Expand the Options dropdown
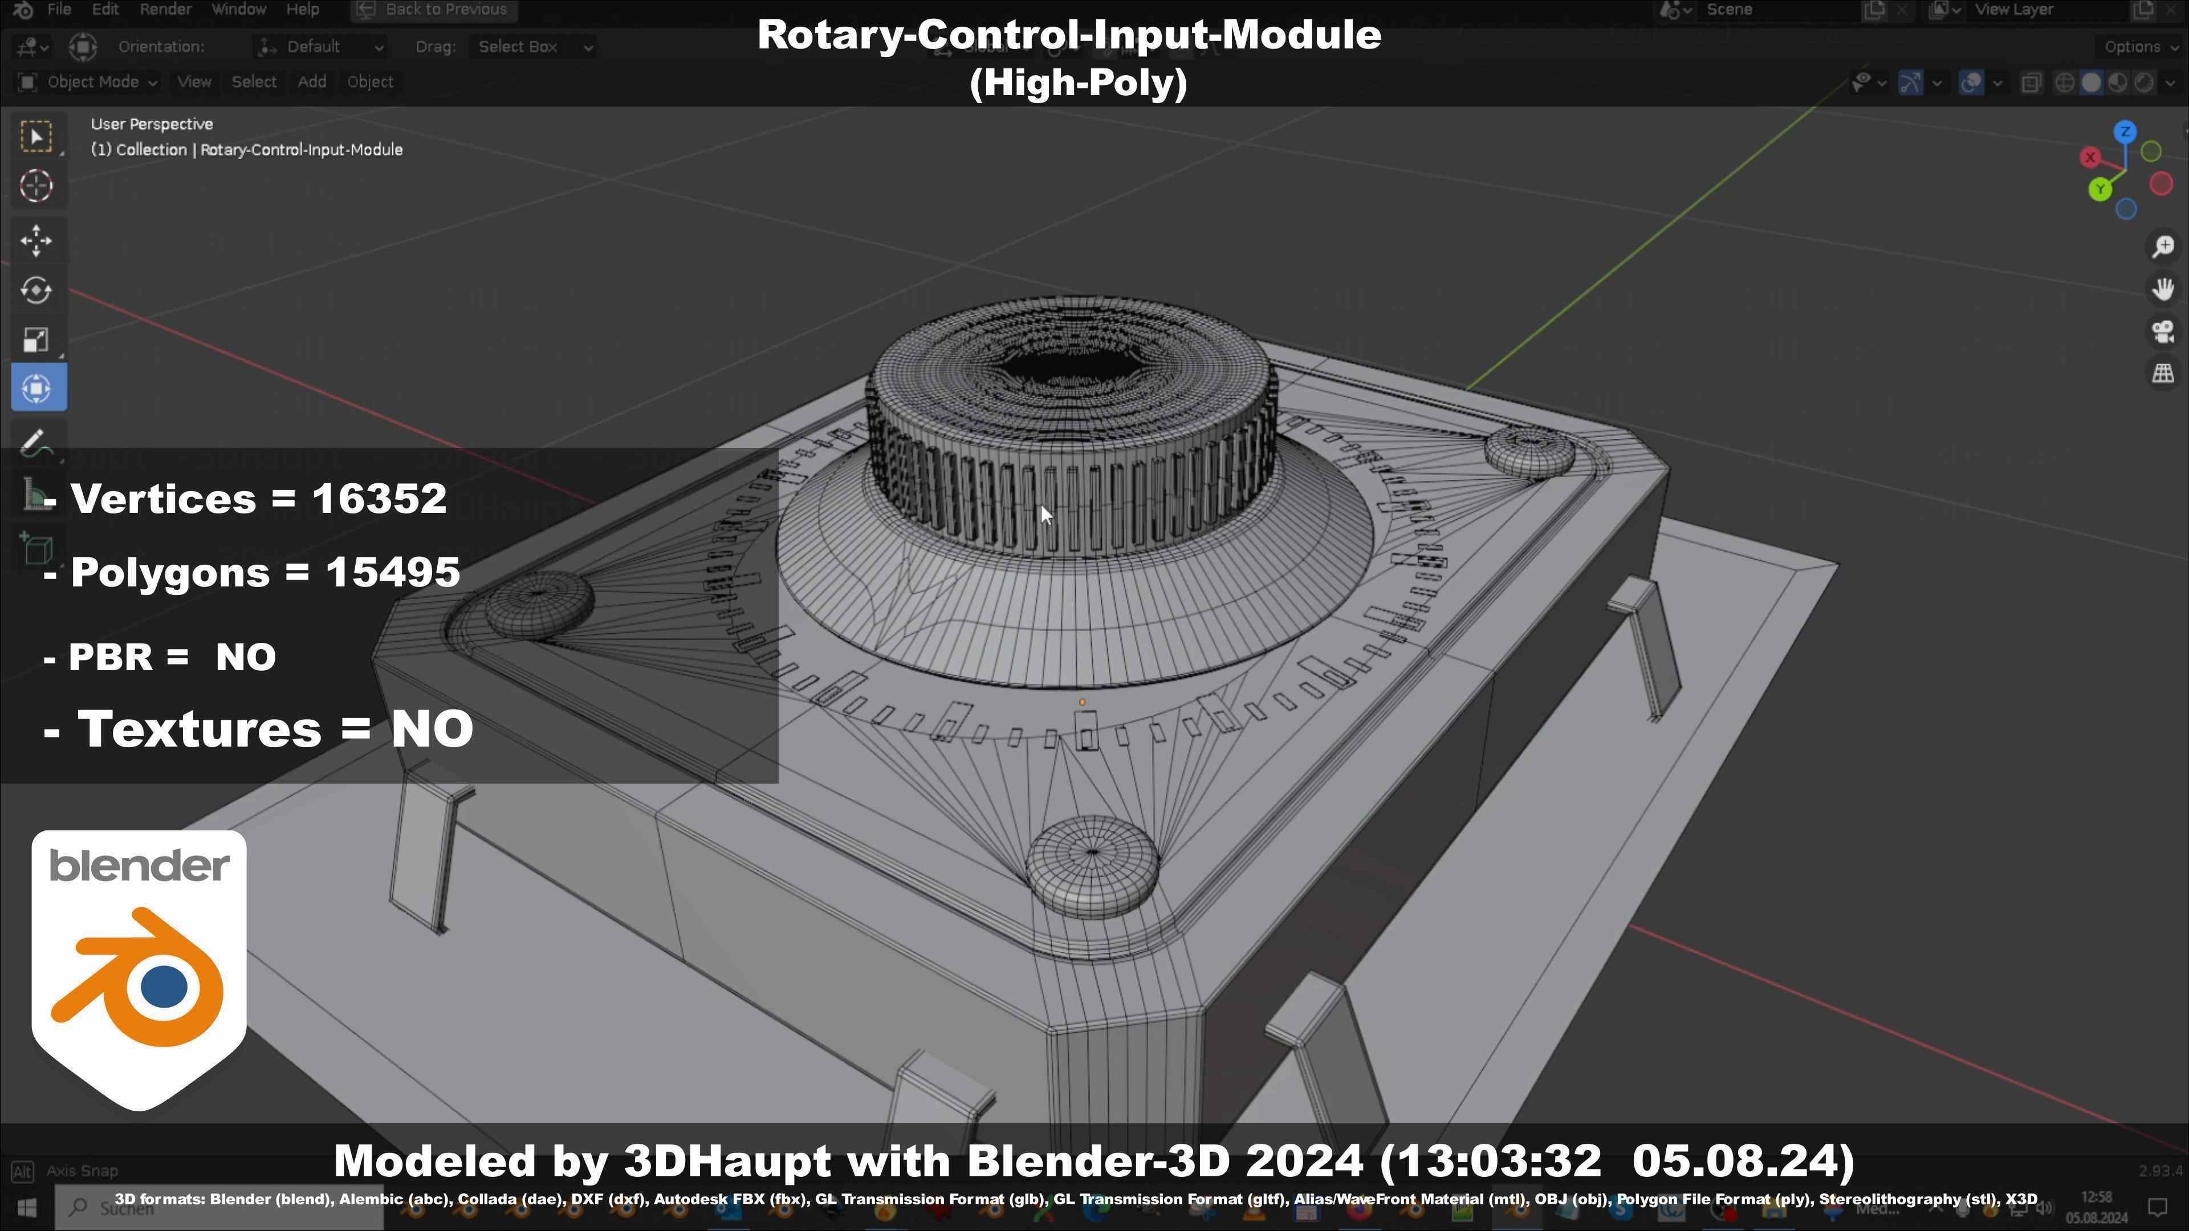Screen dimensions: 2189x1231 (2140, 47)
